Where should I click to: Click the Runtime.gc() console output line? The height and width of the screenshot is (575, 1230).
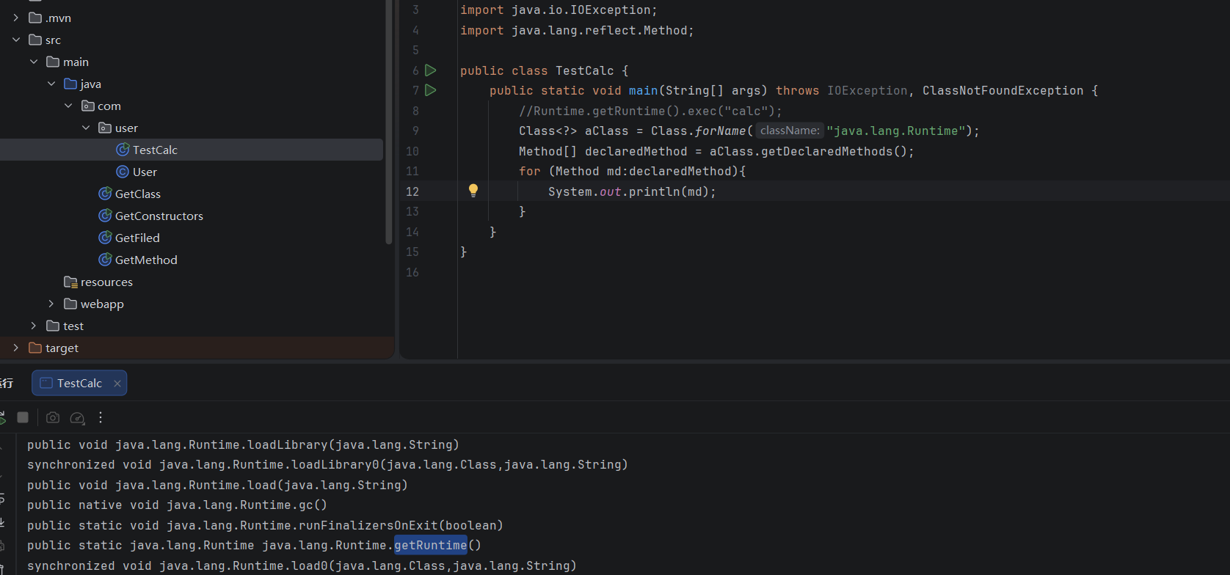(177, 505)
